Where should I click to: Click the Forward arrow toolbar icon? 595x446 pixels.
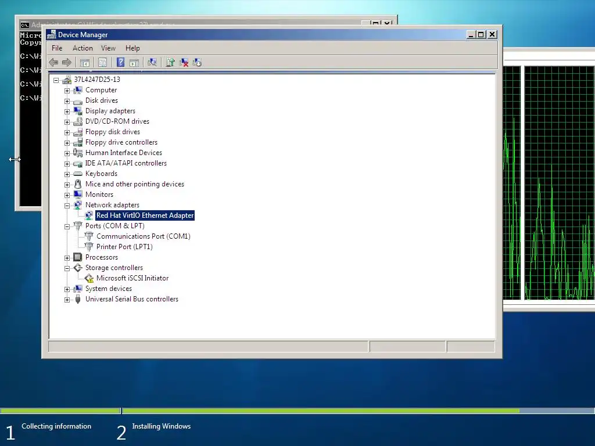tap(67, 63)
